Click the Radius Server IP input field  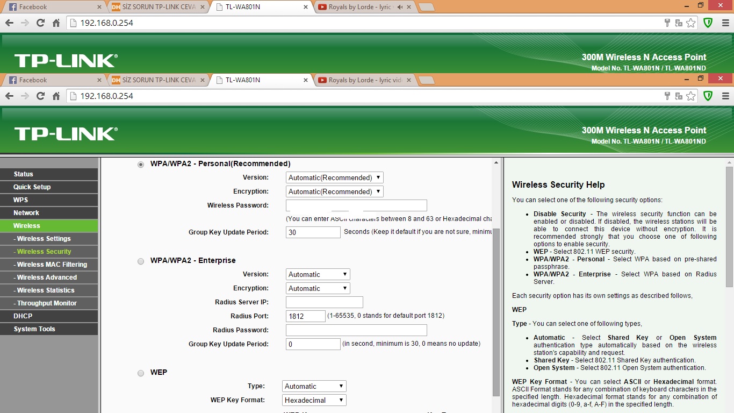325,302
